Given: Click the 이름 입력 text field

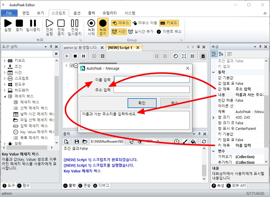Looking at the screenshot, I should [152, 79].
